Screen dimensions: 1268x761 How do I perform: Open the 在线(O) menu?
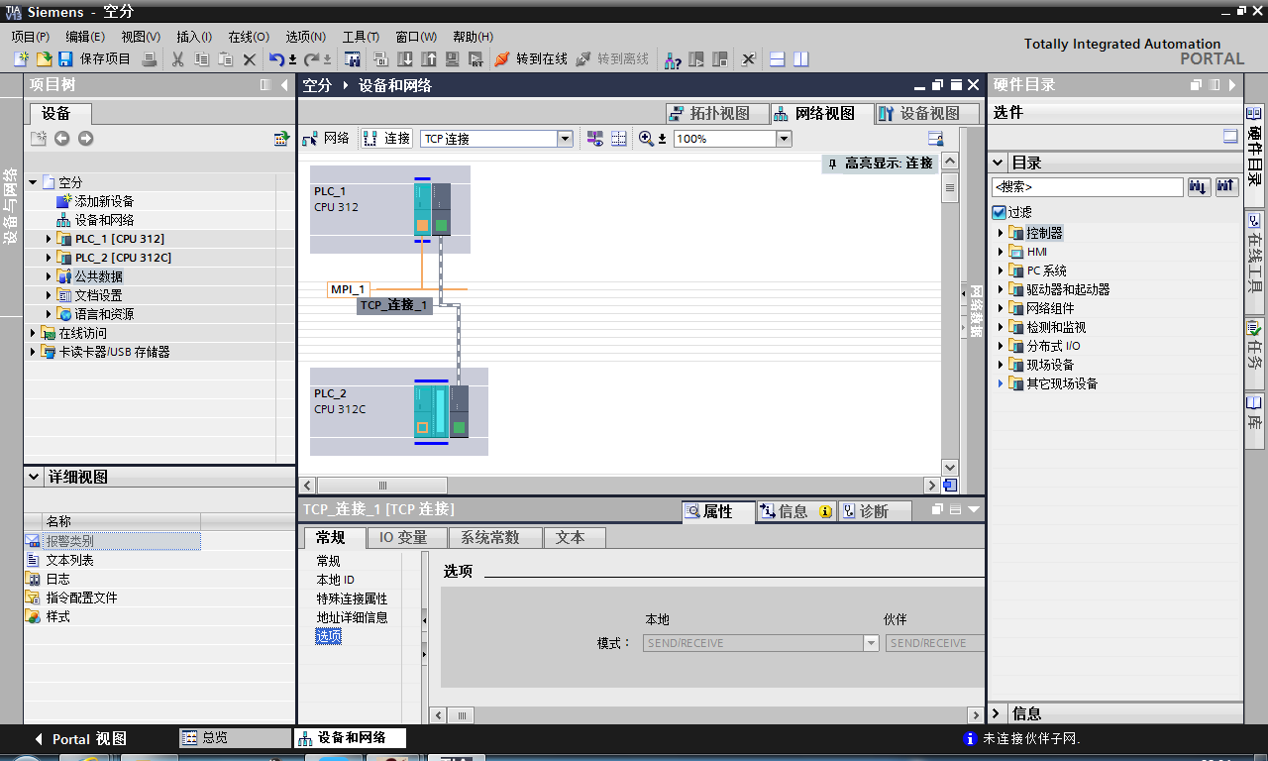[x=249, y=37]
